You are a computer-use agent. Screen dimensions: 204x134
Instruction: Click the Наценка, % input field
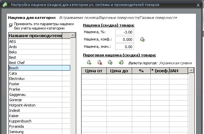tap(124, 32)
